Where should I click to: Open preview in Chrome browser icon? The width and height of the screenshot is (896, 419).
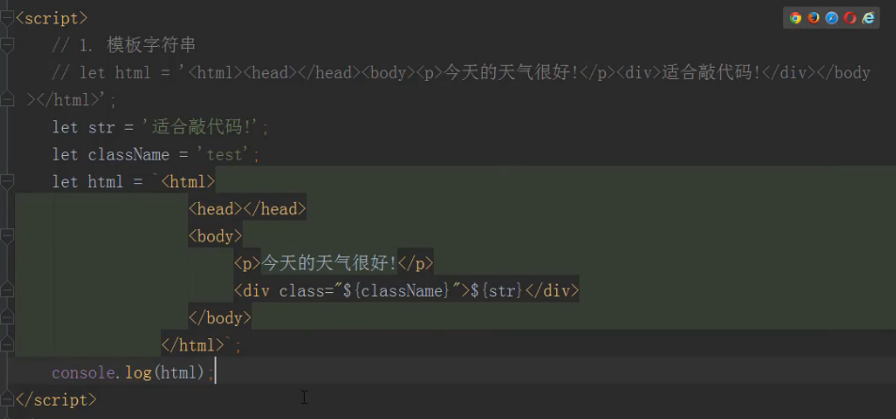tap(795, 18)
